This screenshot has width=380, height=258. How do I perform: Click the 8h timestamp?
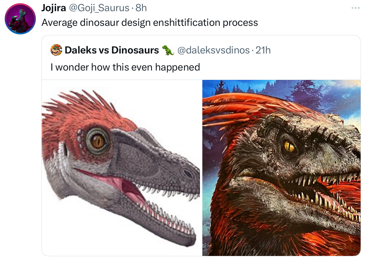pyautogui.click(x=141, y=8)
